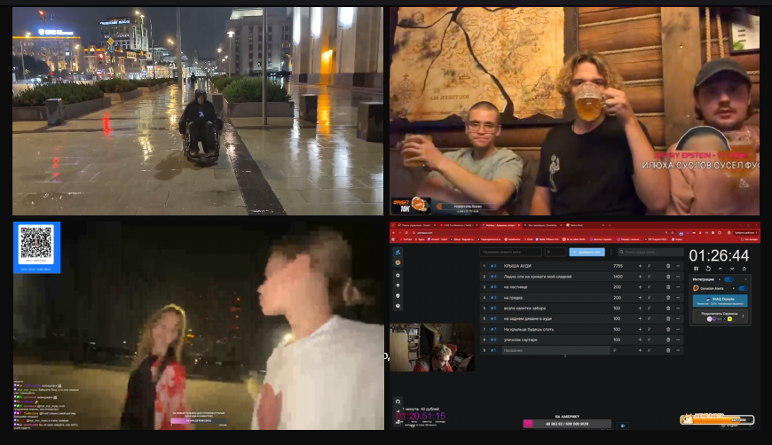Expand the Подключить Сервисы arrow
The height and width of the screenshot is (445, 772).
[744, 316]
